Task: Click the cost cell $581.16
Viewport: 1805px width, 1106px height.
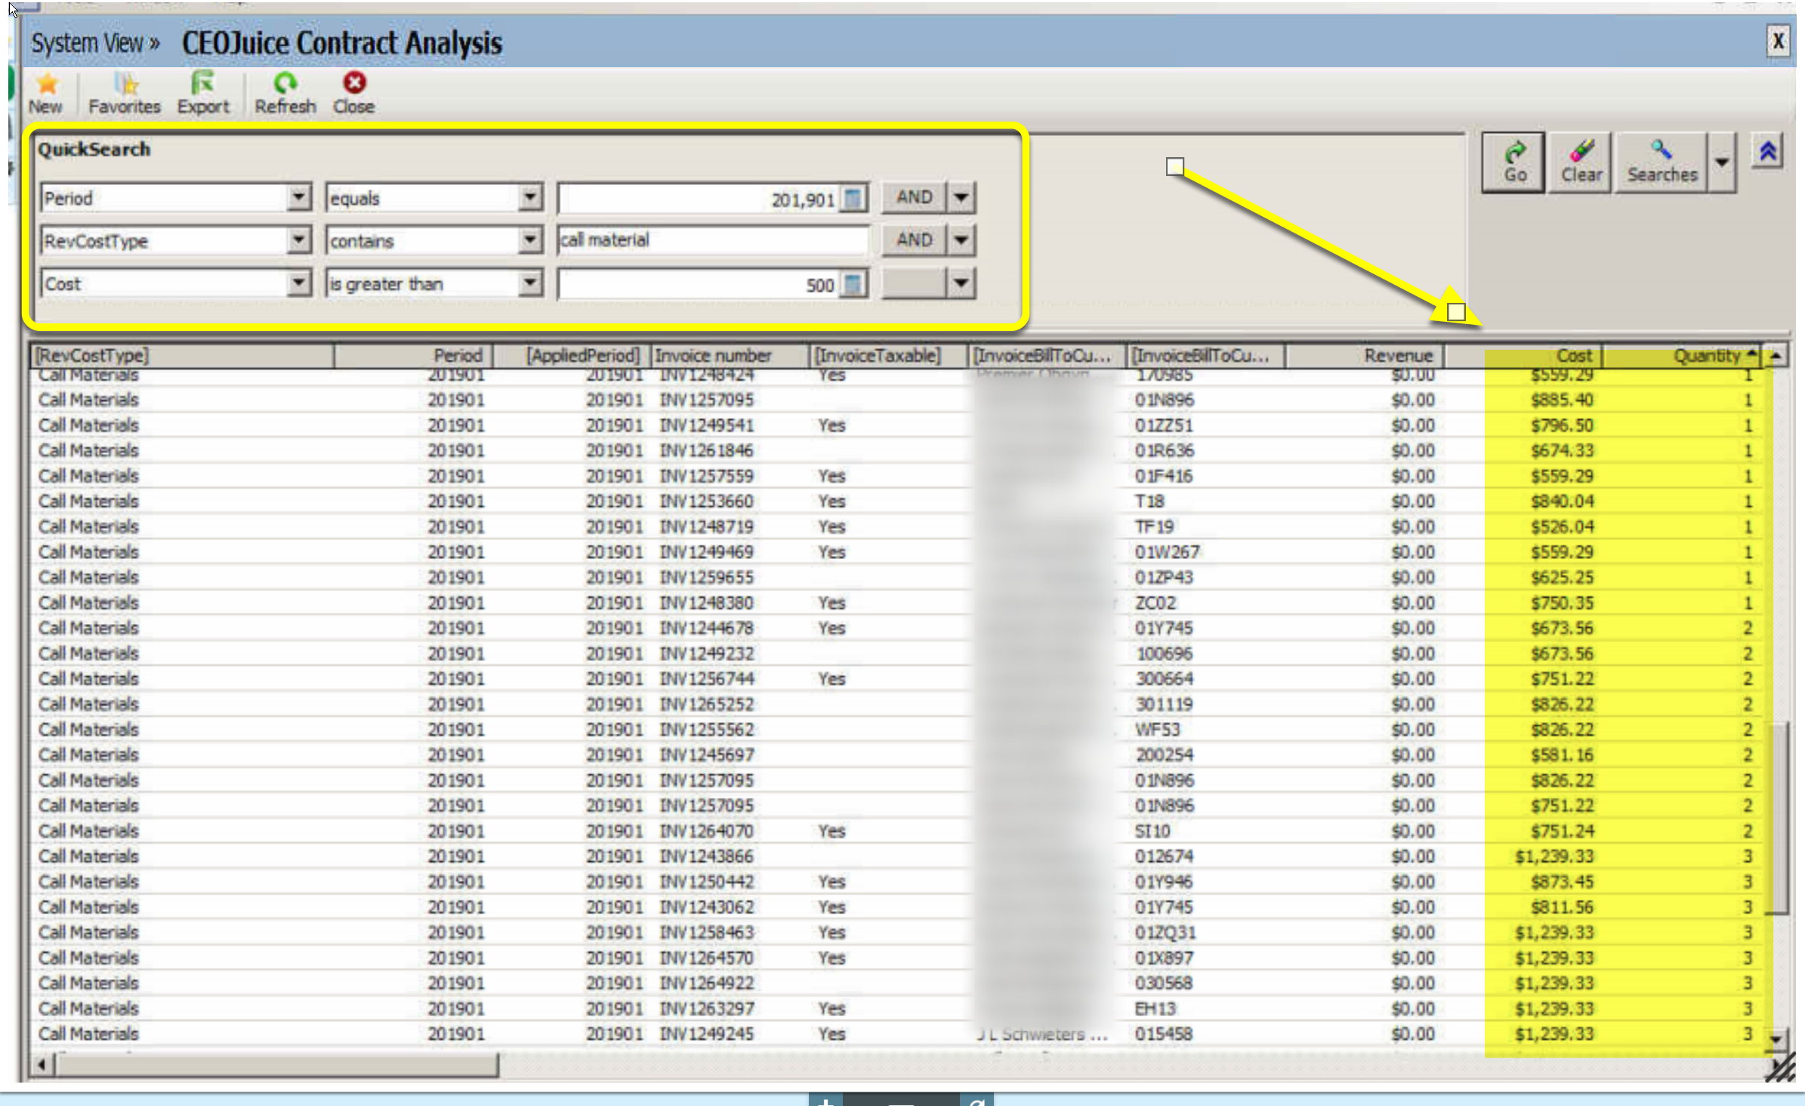Action: 1562,755
